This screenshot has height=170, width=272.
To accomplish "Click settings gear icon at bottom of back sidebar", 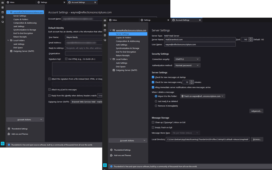I will point(3,144).
